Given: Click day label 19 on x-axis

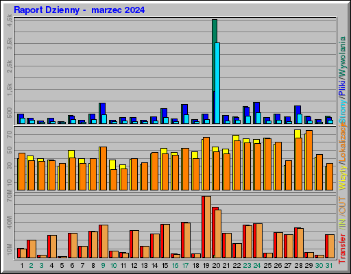Looking at the screenshot, I should [x=206, y=266].
